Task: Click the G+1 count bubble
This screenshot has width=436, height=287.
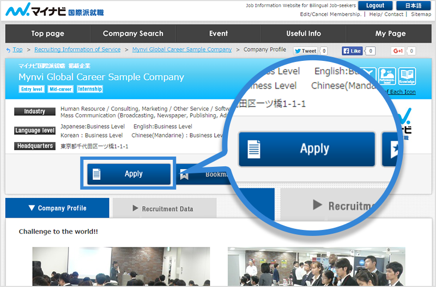Action: 411,51
